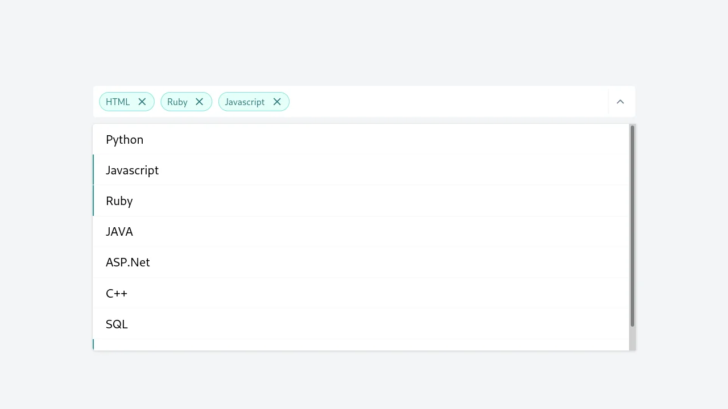This screenshot has width=728, height=409.
Task: Click the Javascript chip label in the select box
Action: [245, 102]
